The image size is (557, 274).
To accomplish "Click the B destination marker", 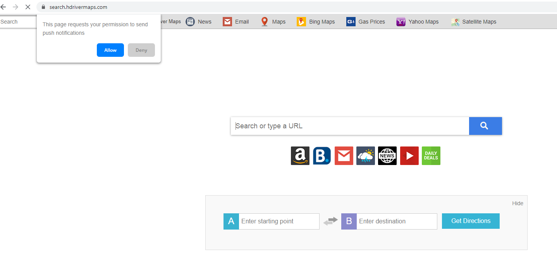I will coord(349,221).
